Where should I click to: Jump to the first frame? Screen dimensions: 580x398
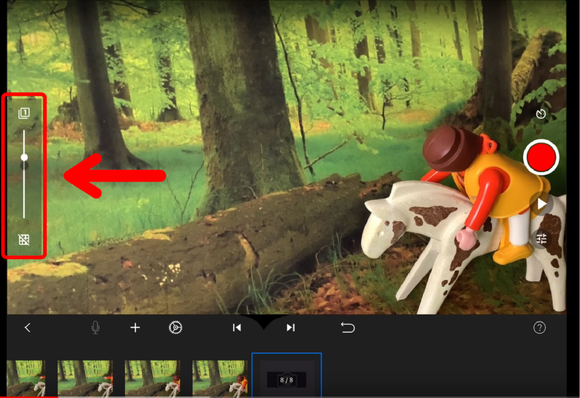(237, 328)
